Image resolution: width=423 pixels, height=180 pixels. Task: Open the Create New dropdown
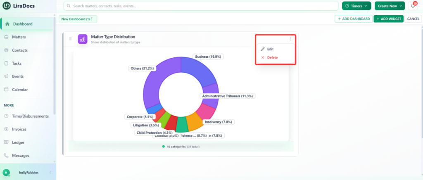click(x=390, y=6)
